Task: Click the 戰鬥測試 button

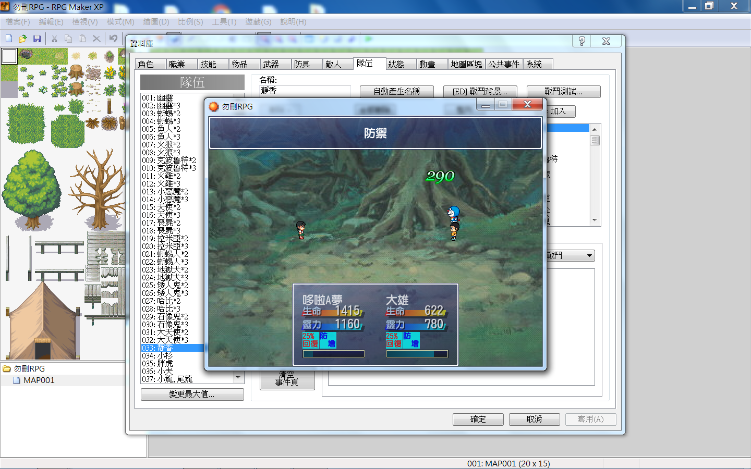Action: pyautogui.click(x=564, y=91)
